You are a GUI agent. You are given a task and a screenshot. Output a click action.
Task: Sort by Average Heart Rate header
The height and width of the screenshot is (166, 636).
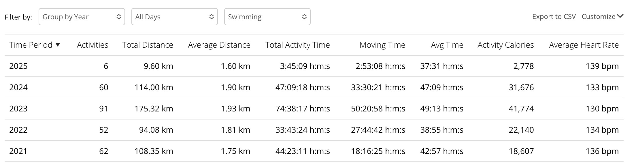coord(584,45)
